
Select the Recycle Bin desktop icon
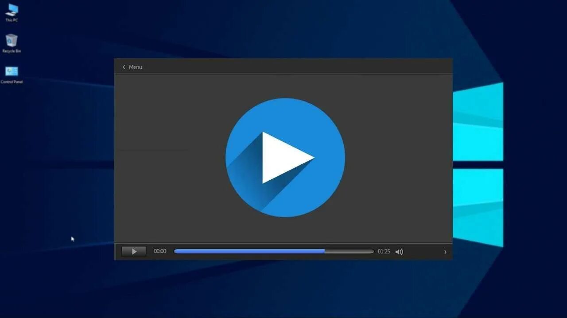pos(12,43)
